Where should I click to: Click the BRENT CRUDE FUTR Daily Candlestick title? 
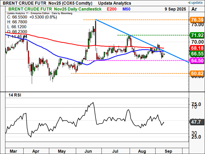pyautogui.click(x=55, y=9)
